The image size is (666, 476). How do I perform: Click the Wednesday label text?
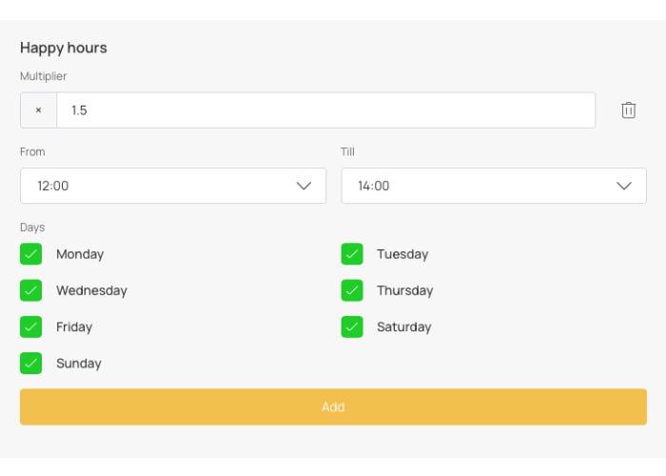point(91,290)
